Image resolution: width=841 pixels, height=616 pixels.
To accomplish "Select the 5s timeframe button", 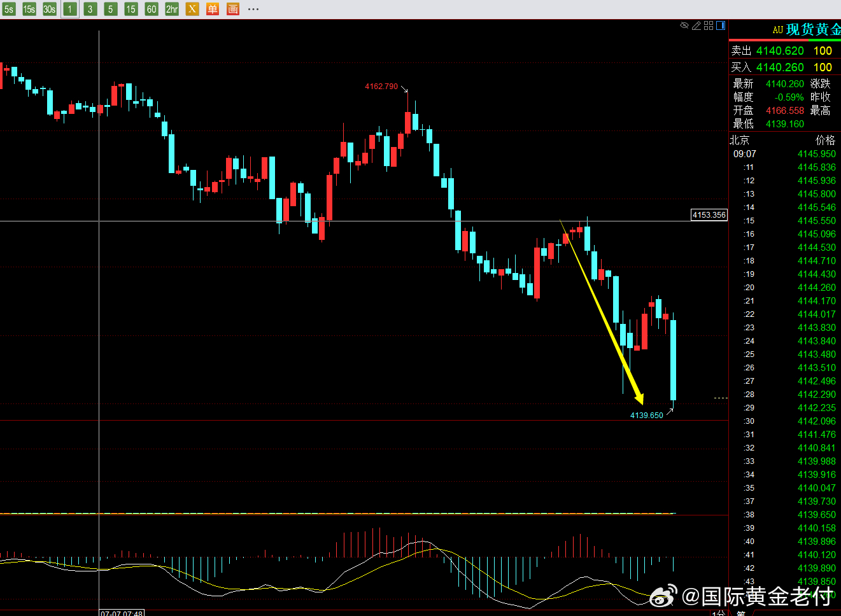I will (9, 9).
